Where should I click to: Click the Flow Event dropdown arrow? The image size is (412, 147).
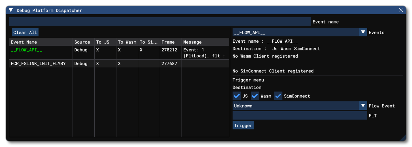coord(363,106)
